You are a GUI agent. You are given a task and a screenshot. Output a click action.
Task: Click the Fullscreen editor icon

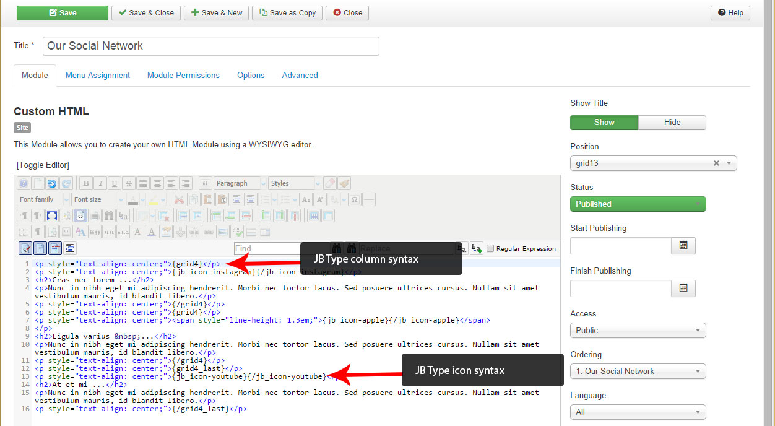pyautogui.click(x=52, y=215)
